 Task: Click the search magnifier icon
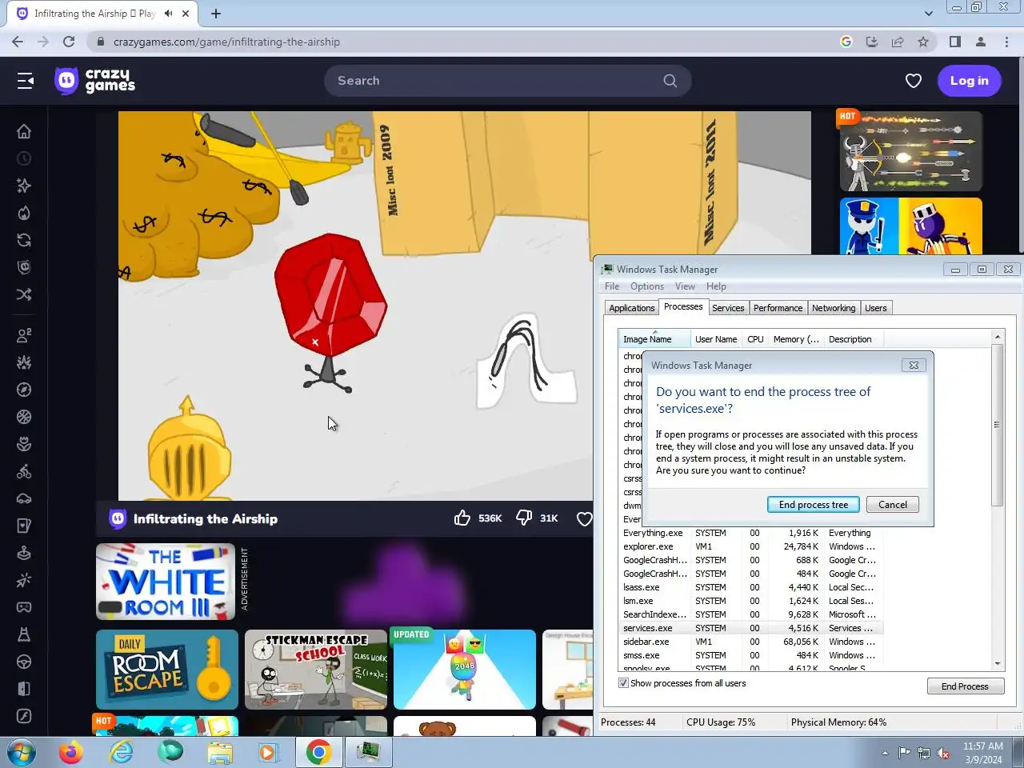click(670, 81)
